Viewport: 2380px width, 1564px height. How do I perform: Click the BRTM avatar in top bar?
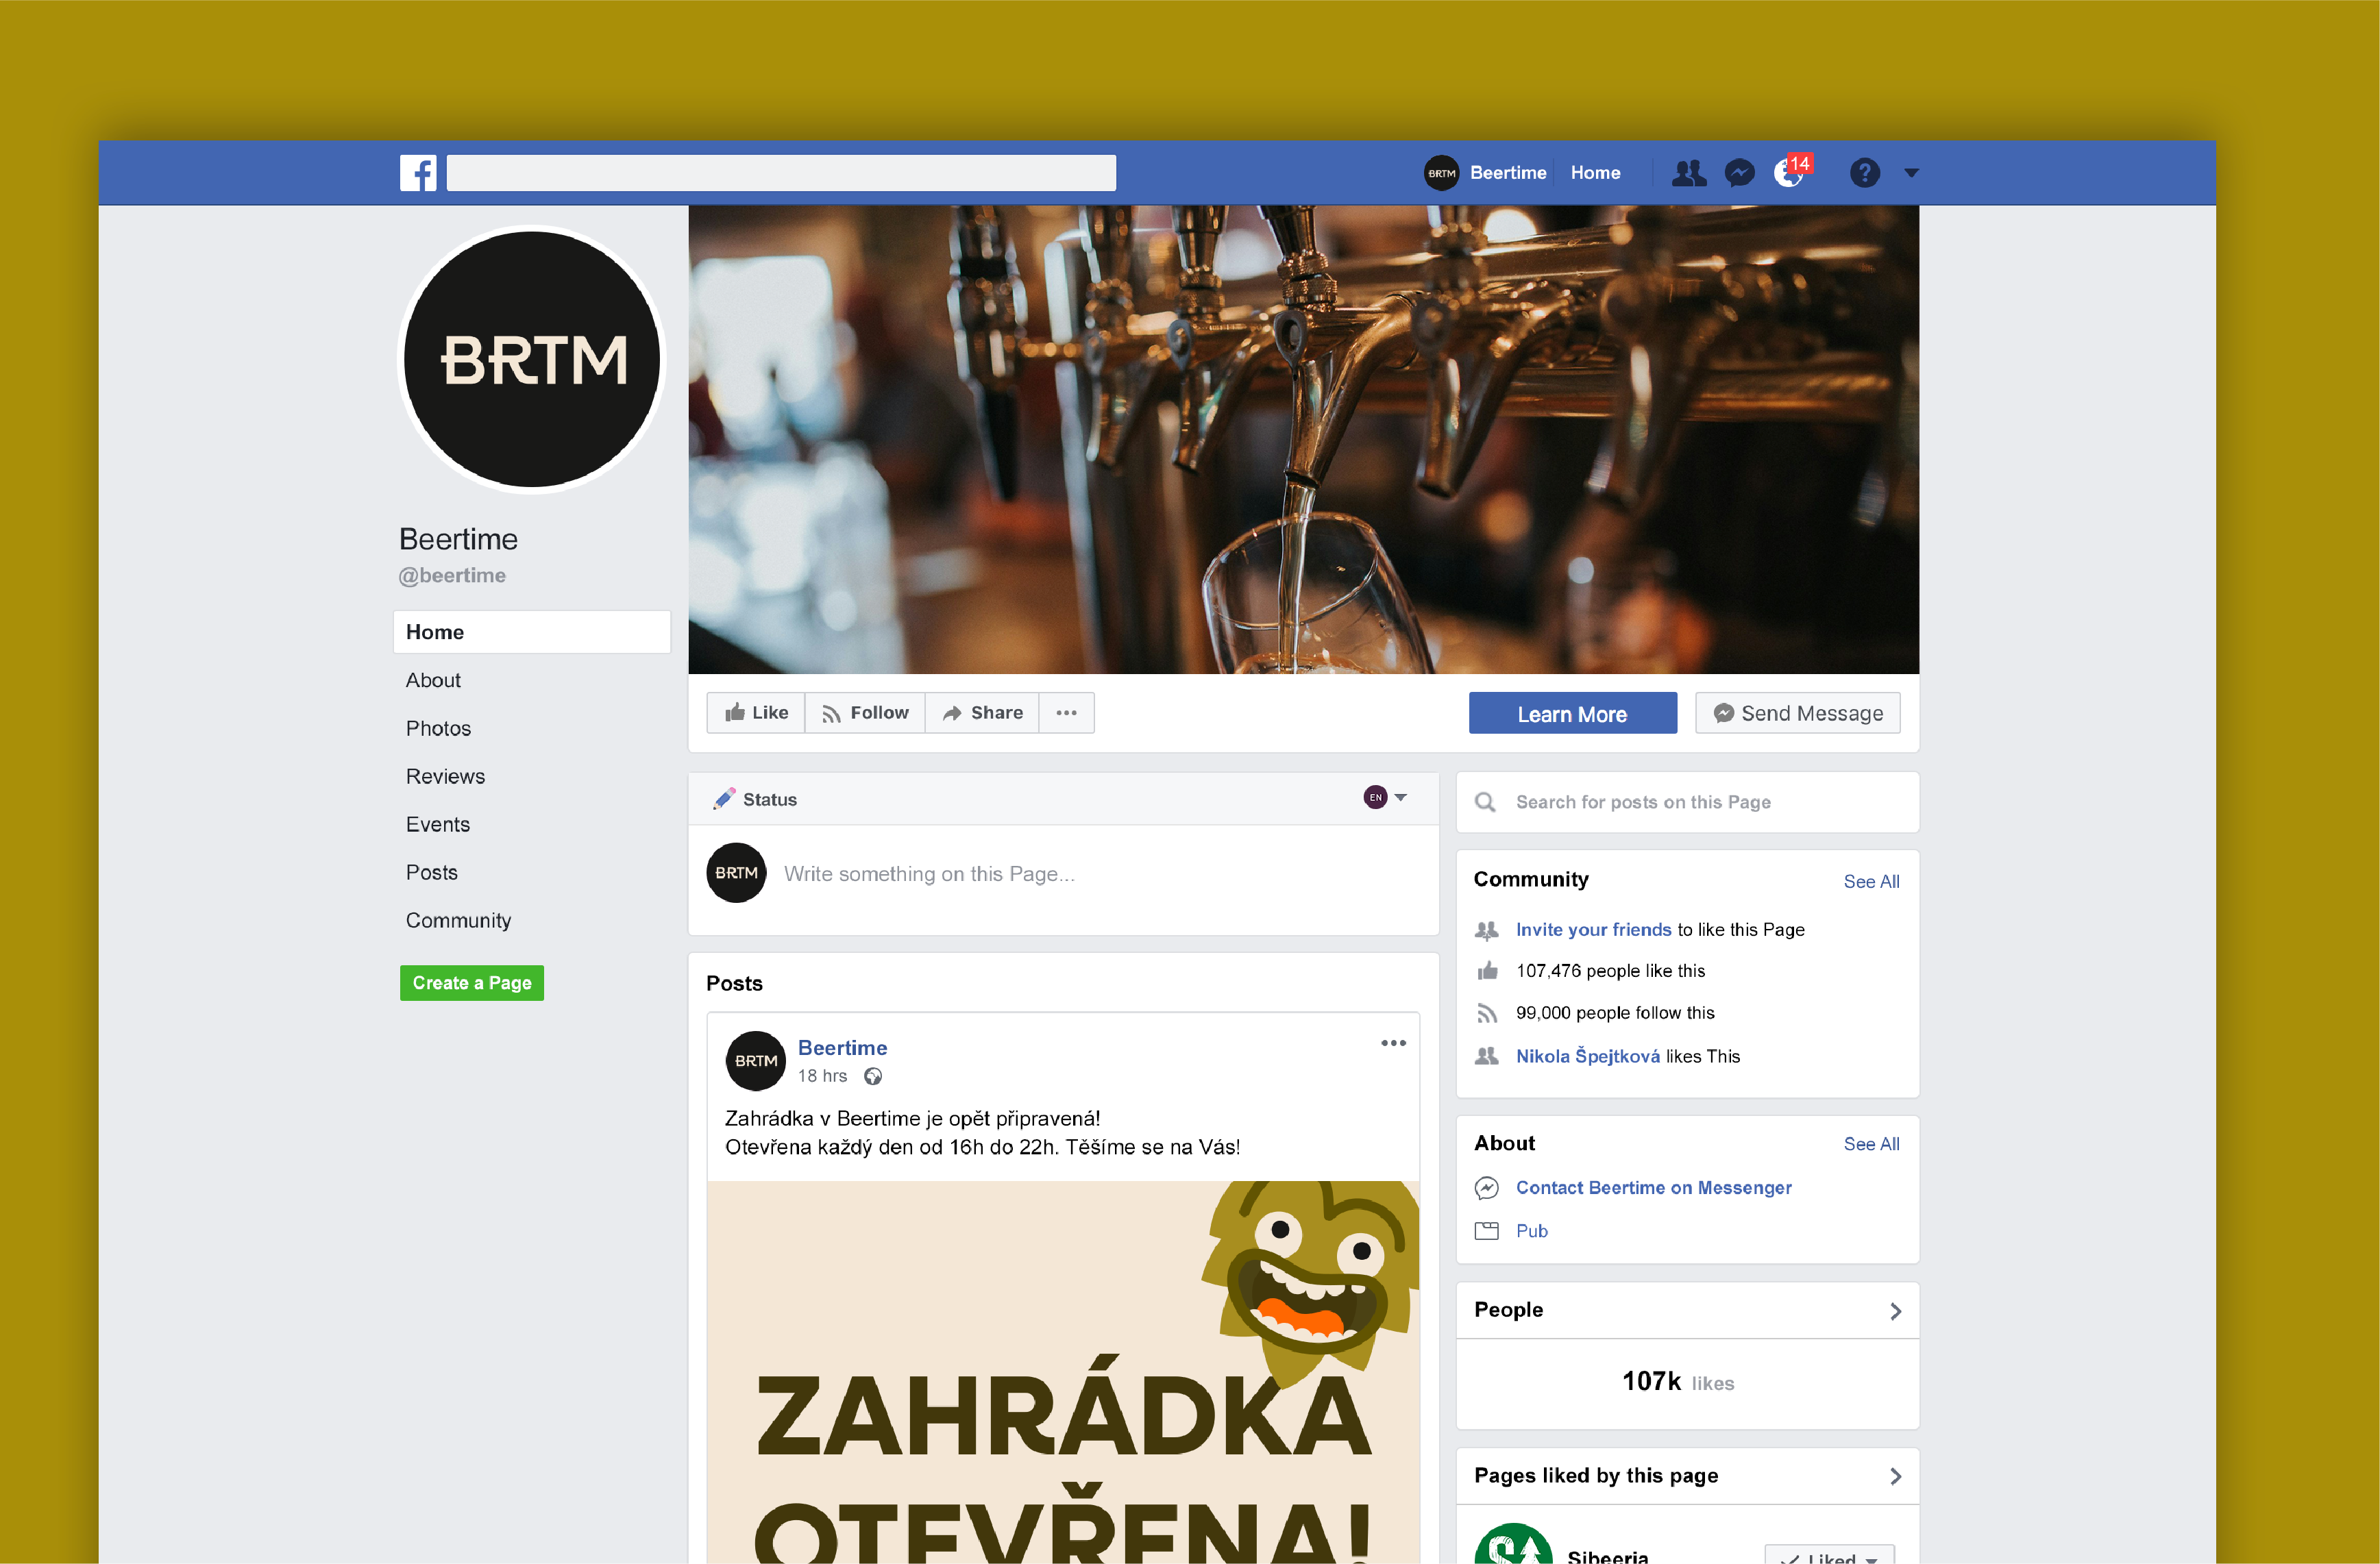[1441, 173]
